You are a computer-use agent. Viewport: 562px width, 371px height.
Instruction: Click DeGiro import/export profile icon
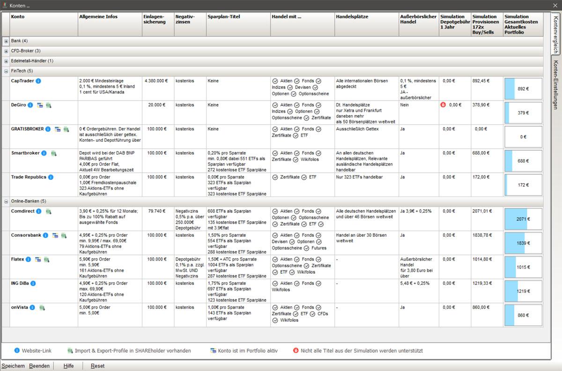pos(49,105)
